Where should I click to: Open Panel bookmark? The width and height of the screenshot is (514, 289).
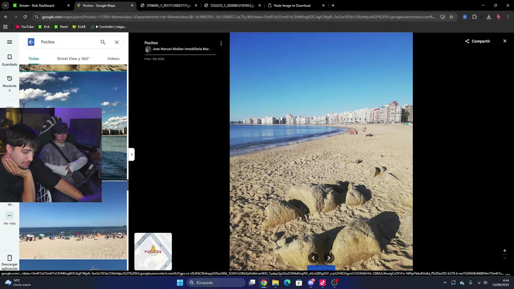pos(61,27)
